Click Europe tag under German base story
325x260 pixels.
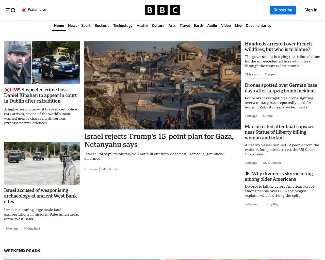tap(268, 116)
